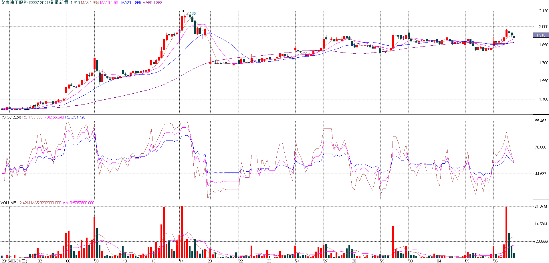This screenshot has width=549, height=263.
Task: Click date marker 20 on time axis
Action: [210, 261]
